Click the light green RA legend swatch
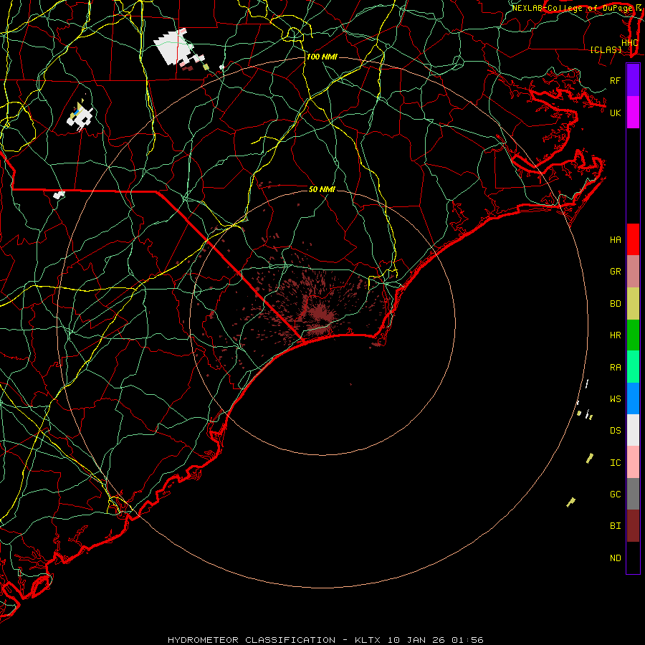This screenshot has width=645, height=645. coord(633,367)
